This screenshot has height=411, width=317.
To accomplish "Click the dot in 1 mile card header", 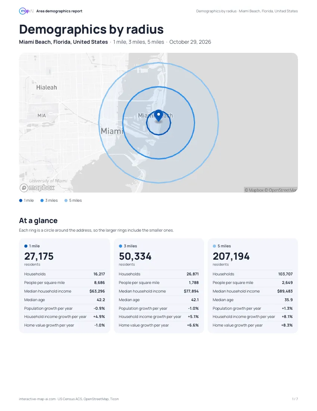I will pos(26,246).
